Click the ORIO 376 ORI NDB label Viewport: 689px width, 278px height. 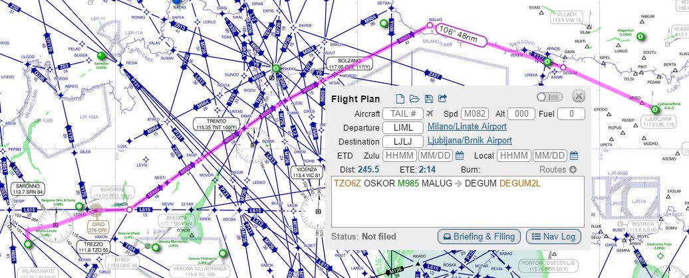click(97, 226)
